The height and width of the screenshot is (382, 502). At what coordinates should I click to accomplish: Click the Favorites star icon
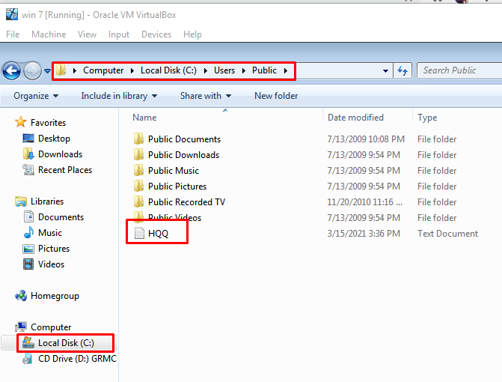[21, 123]
